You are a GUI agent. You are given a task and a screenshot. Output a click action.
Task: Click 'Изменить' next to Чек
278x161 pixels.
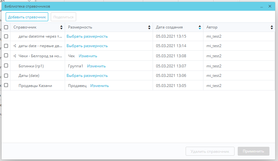[x=88, y=56]
